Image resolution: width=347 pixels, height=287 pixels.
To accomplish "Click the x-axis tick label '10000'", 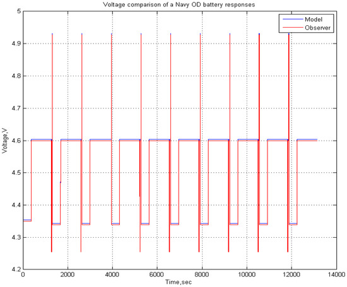I will [x=247, y=274].
